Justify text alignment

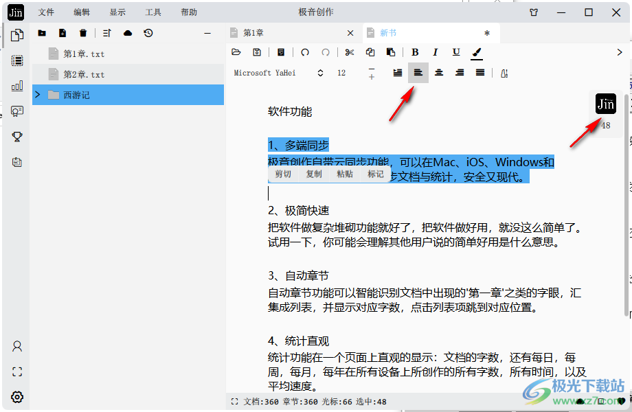coord(480,73)
